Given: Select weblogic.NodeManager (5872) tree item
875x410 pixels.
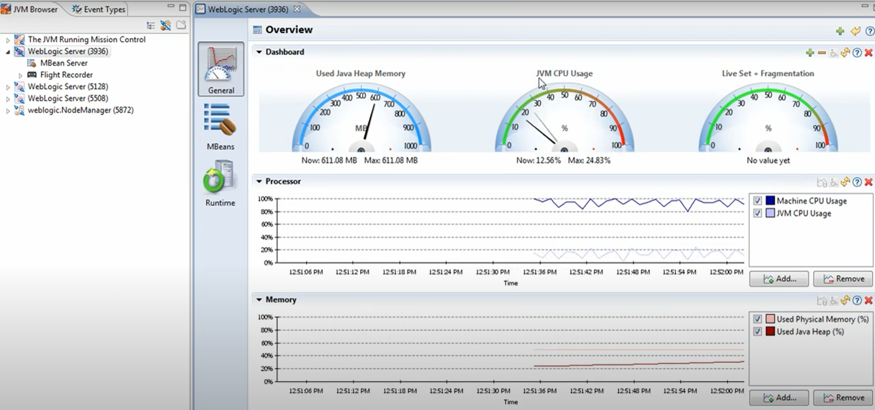Looking at the screenshot, I should pos(80,110).
